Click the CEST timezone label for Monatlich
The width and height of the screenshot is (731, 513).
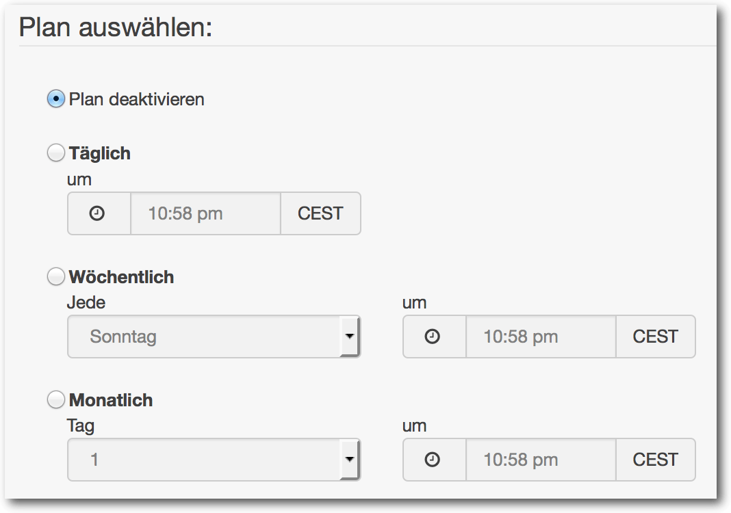point(656,460)
